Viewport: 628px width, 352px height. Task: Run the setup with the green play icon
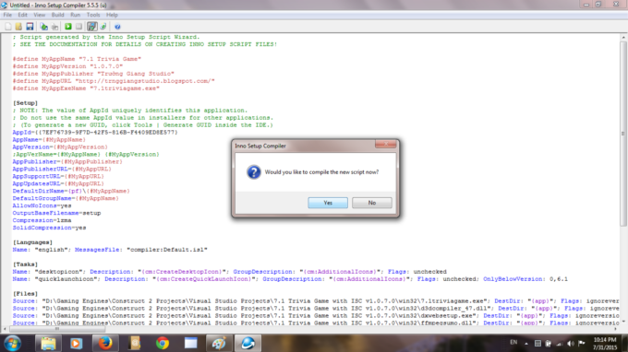pos(68,27)
